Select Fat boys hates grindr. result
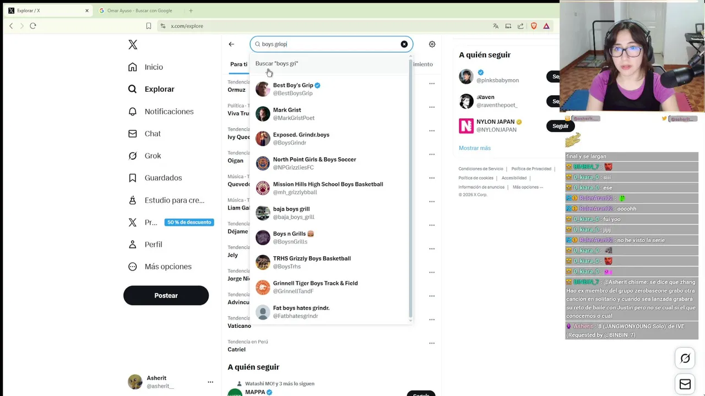This screenshot has width=705, height=396. tap(330, 312)
